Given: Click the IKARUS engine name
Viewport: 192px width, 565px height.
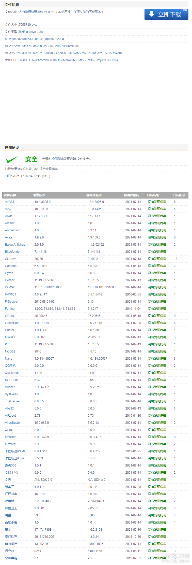Looking at the screenshot, I should click(11, 337).
